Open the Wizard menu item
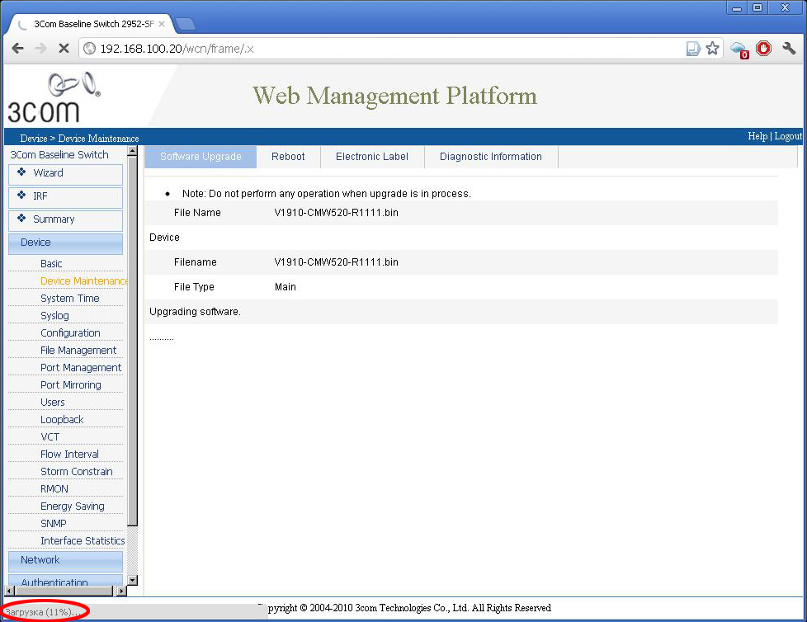Image resolution: width=807 pixels, height=622 pixels. click(x=66, y=174)
